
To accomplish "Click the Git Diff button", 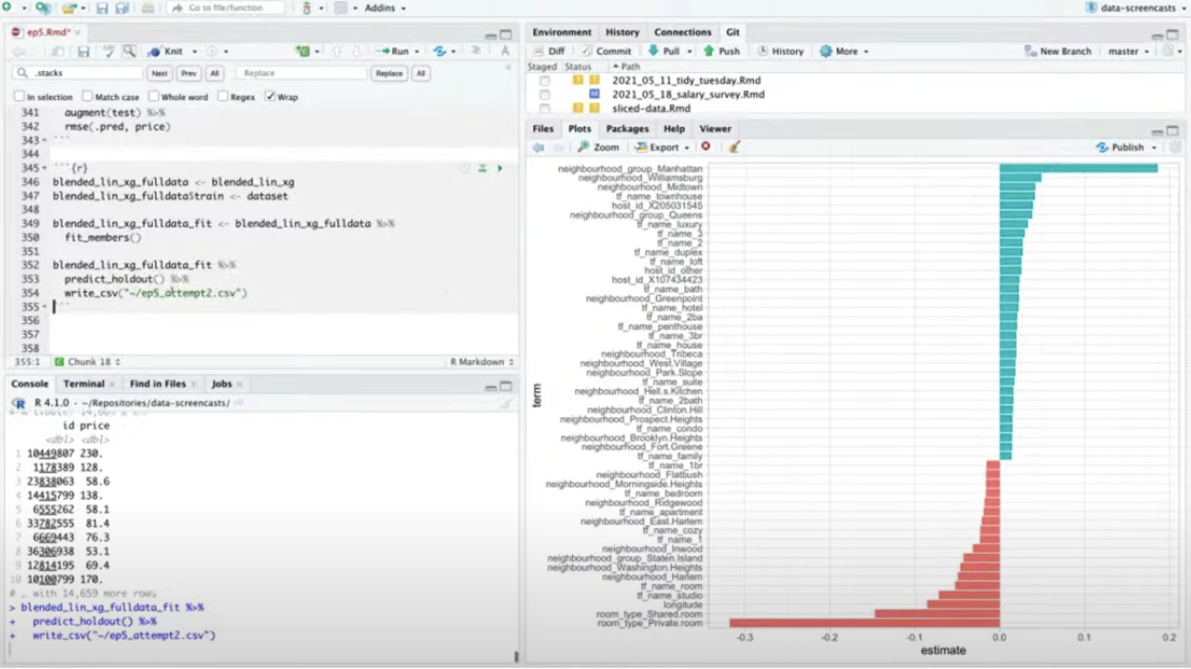I will (x=549, y=51).
